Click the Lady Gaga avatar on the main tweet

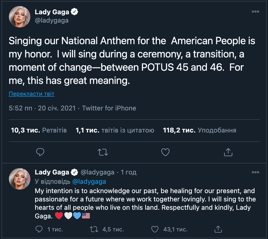[x=19, y=16]
